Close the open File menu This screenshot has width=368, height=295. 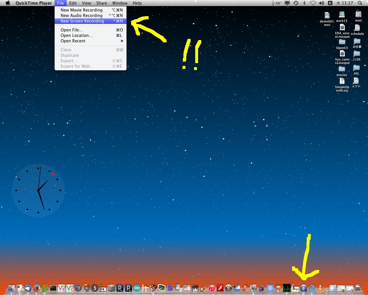[x=61, y=3]
